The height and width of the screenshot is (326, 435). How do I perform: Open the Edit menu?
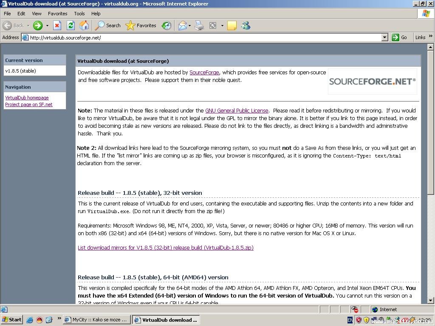(x=21, y=14)
